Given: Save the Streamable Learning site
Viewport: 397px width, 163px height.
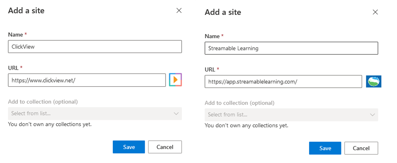Looking at the screenshot, I should pyautogui.click(x=325, y=148).
